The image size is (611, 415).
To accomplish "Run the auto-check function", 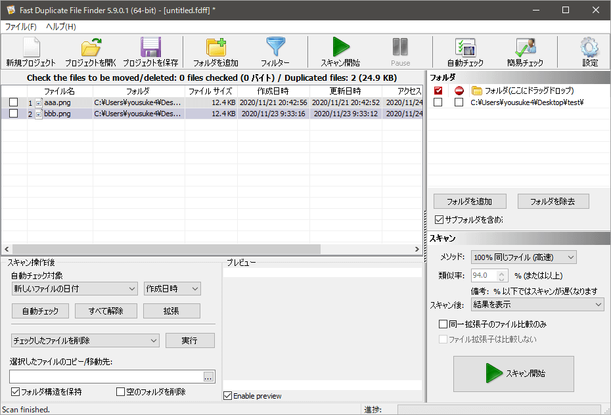I will tap(466, 51).
